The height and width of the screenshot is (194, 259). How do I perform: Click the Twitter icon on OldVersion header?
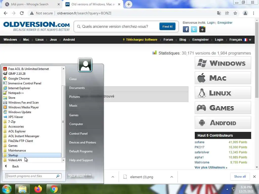pos(194,29)
